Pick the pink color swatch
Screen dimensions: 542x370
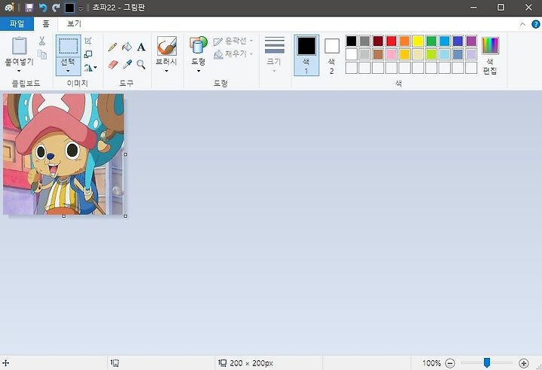(x=391, y=54)
